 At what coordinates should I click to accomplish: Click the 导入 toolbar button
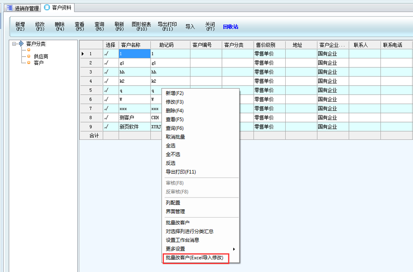190,27
